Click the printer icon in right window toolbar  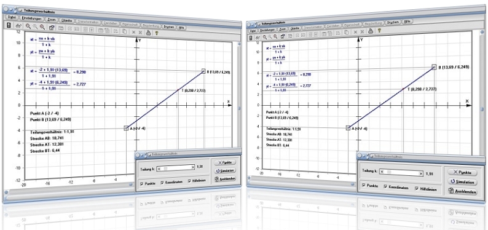pos(371,31)
